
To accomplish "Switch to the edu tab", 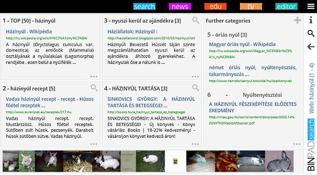I will (215, 7).
